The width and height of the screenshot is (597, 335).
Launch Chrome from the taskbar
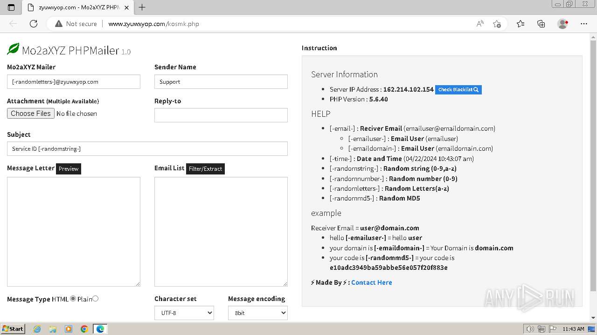pos(84,329)
